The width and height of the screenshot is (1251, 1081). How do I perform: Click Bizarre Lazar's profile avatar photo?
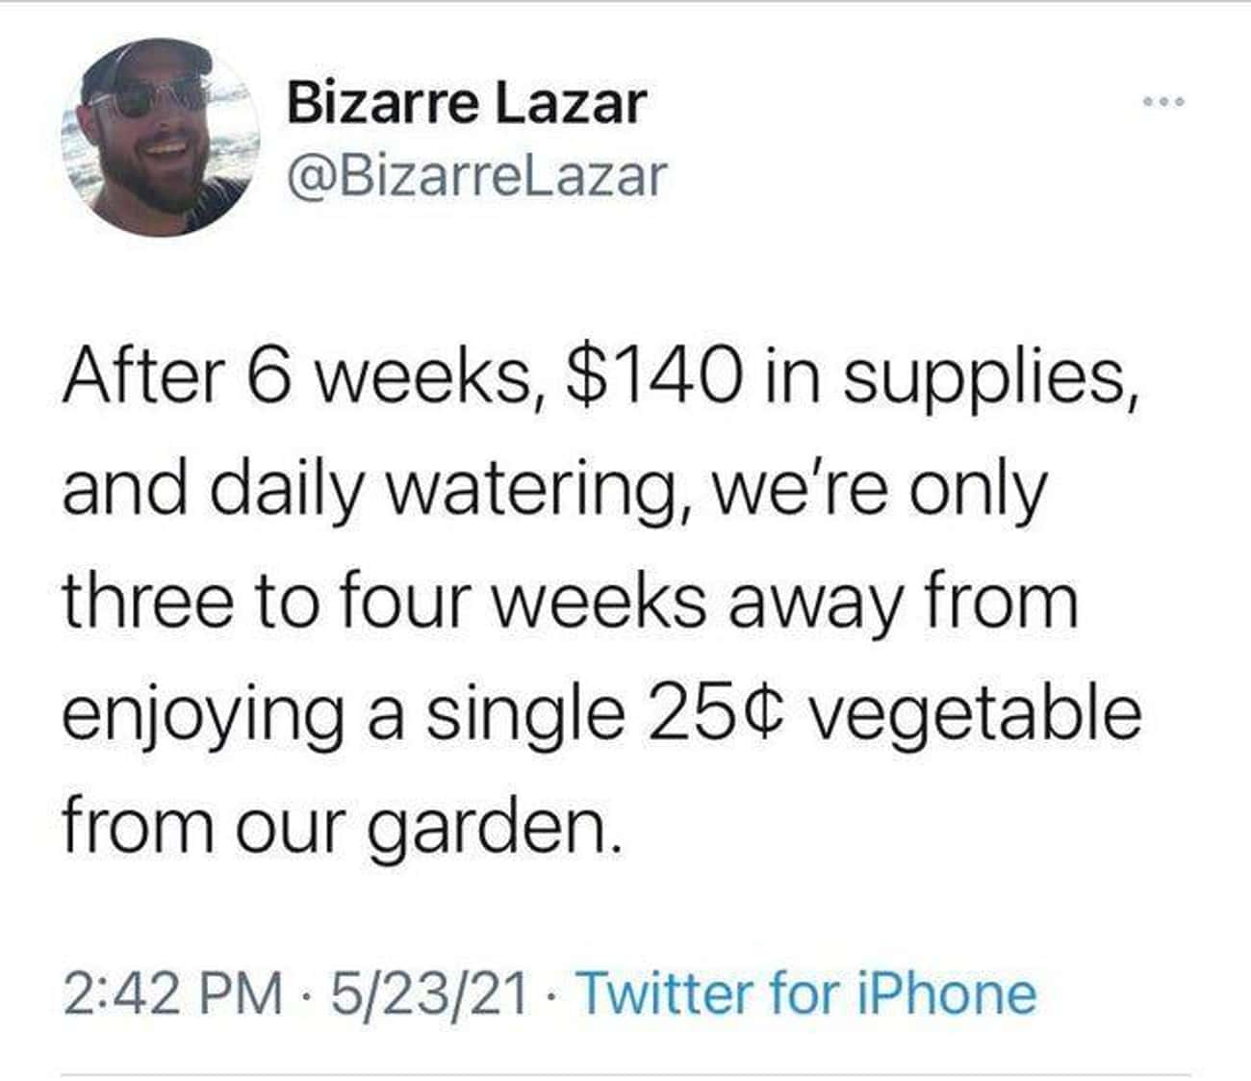(x=160, y=138)
